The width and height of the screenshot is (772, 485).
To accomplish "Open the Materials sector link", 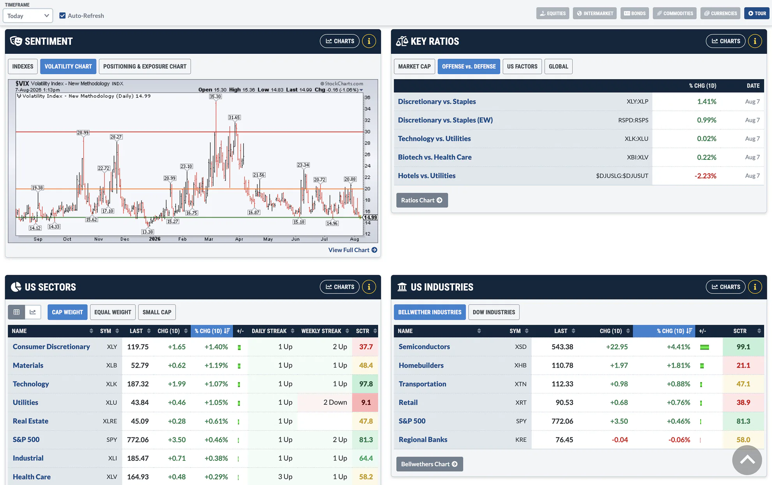I will 28,365.
